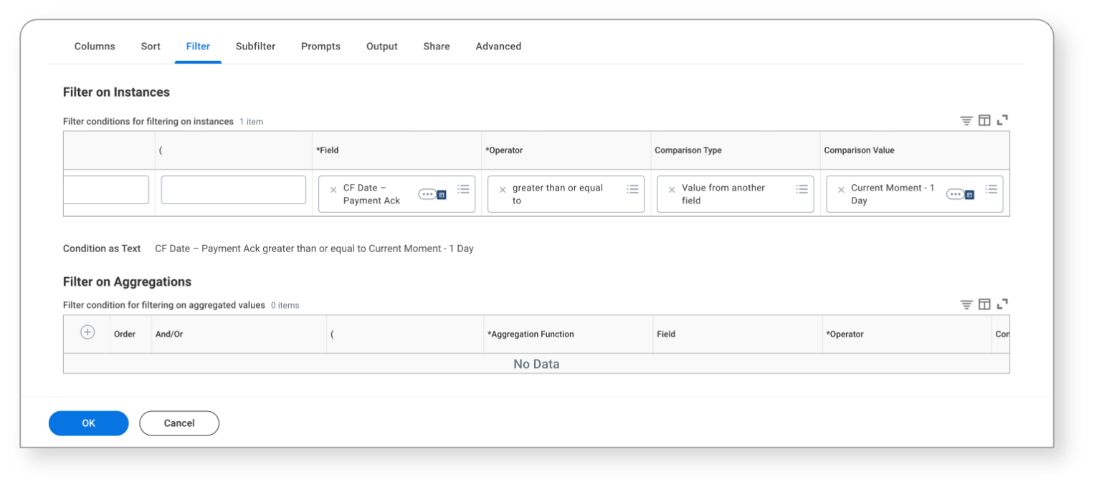This screenshot has height=487, width=1094.
Task: Expand aggregations grid to fullscreen
Action: [1002, 304]
